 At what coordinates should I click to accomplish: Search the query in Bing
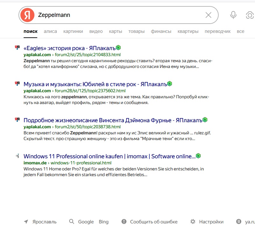104,222
